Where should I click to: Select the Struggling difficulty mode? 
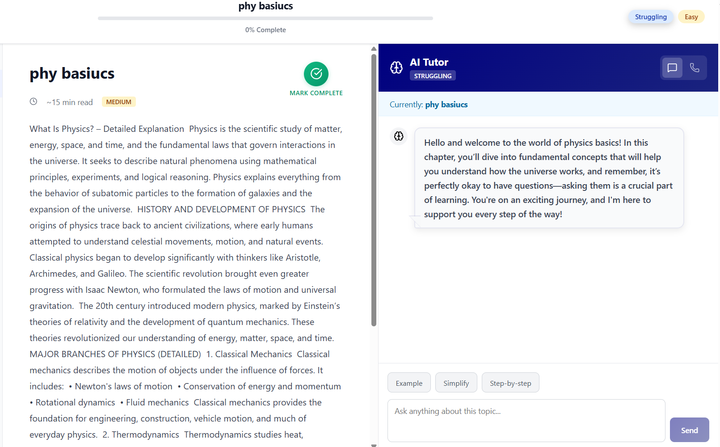pyautogui.click(x=651, y=17)
